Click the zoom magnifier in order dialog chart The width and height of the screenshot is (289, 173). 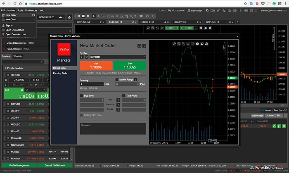174,44
